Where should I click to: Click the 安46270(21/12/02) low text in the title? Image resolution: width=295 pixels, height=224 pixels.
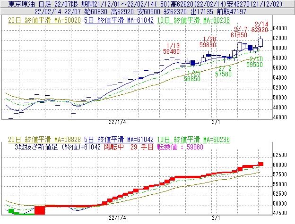click(x=254, y=4)
